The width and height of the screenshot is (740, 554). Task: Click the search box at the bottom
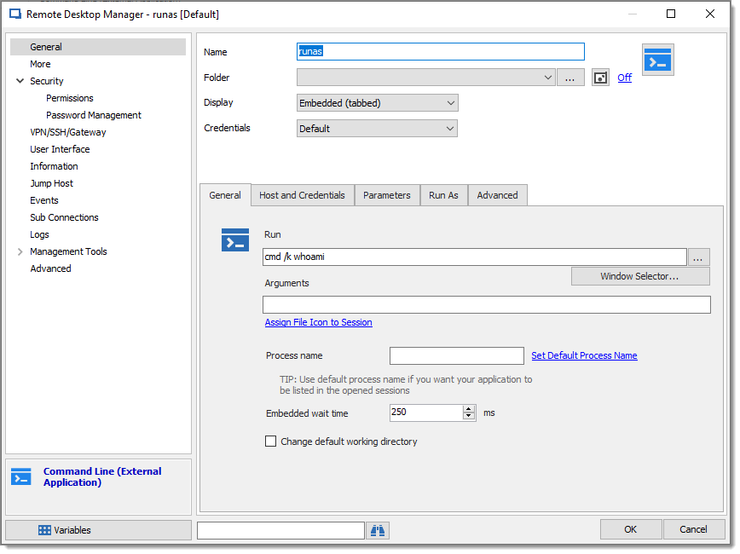[280, 530]
